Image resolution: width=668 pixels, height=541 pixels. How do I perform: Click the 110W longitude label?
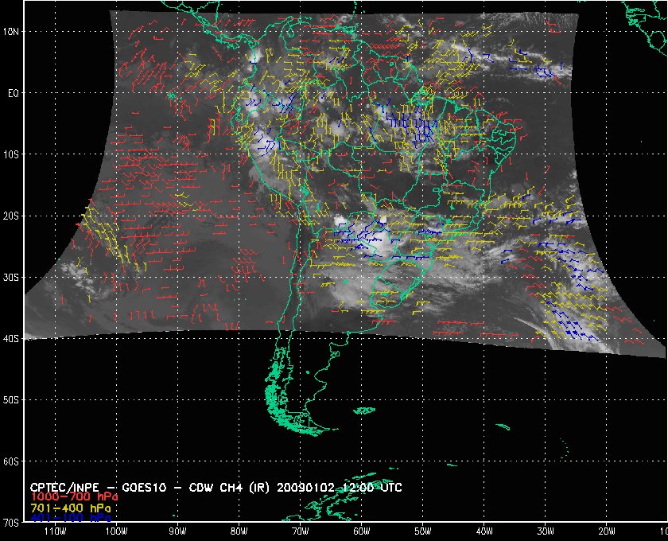coord(54,530)
